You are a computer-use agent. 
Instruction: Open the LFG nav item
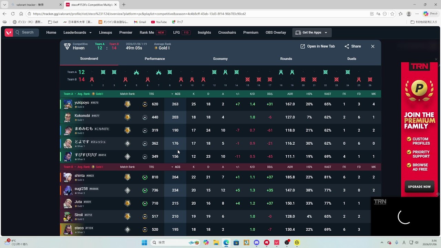182,32
